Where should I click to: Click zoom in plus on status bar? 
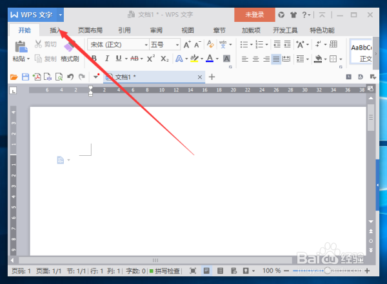pos(367,270)
